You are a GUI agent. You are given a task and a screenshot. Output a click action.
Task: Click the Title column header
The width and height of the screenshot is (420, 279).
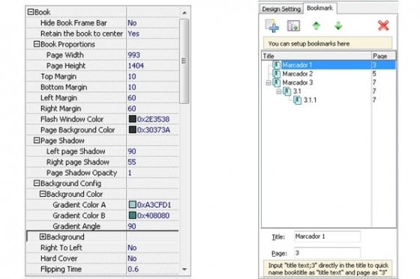(x=316, y=56)
